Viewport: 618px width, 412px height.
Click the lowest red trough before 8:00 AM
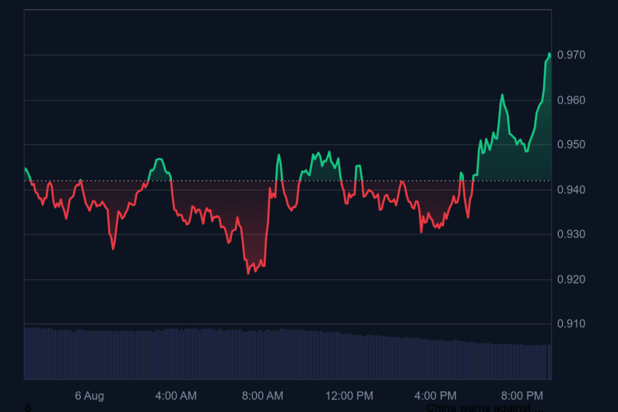coord(248,273)
